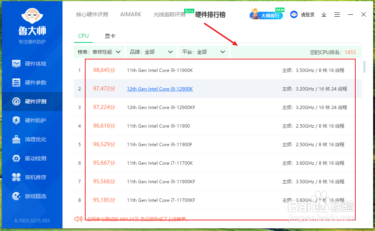
Task: Select 硬件排行榜 tab
Action: [210, 15]
